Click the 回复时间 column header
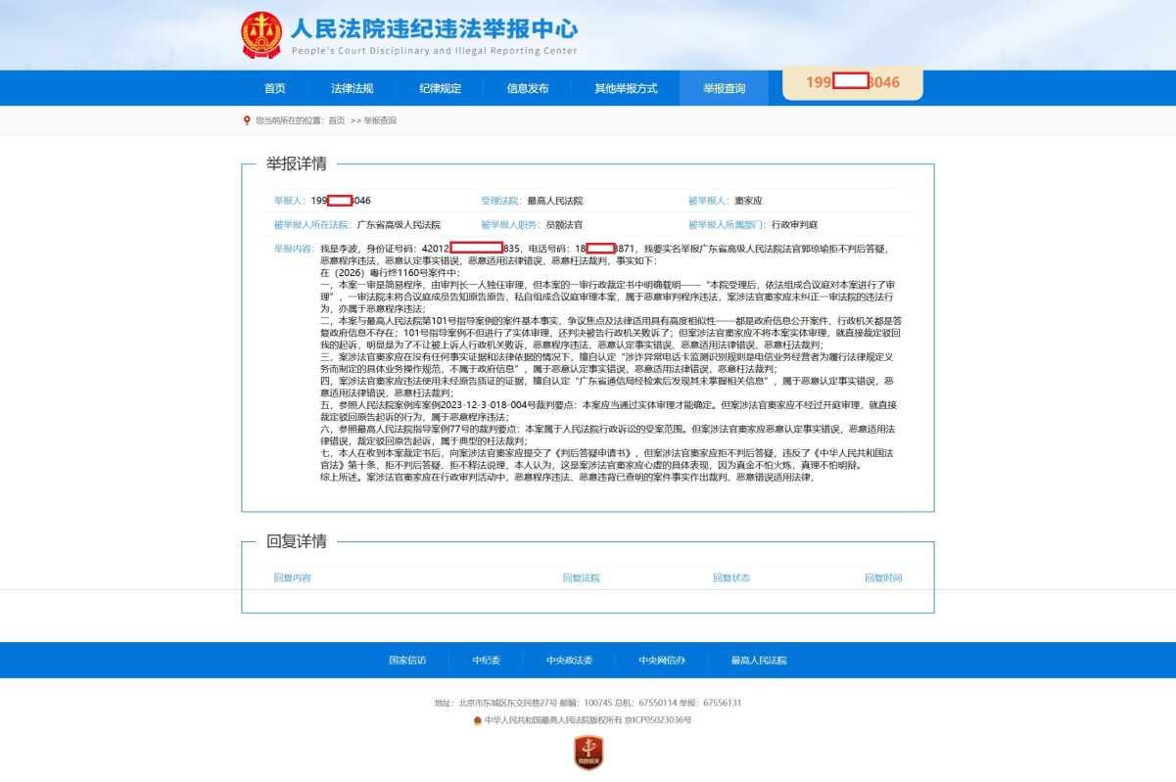1176x782 pixels. coord(883,578)
